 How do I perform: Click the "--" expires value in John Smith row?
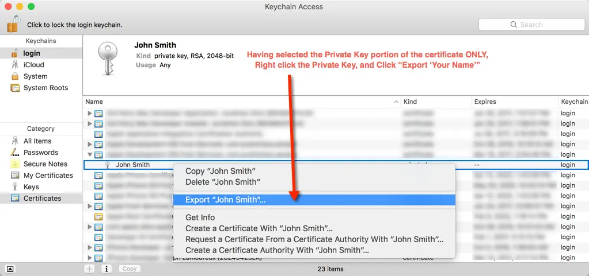pos(477,165)
